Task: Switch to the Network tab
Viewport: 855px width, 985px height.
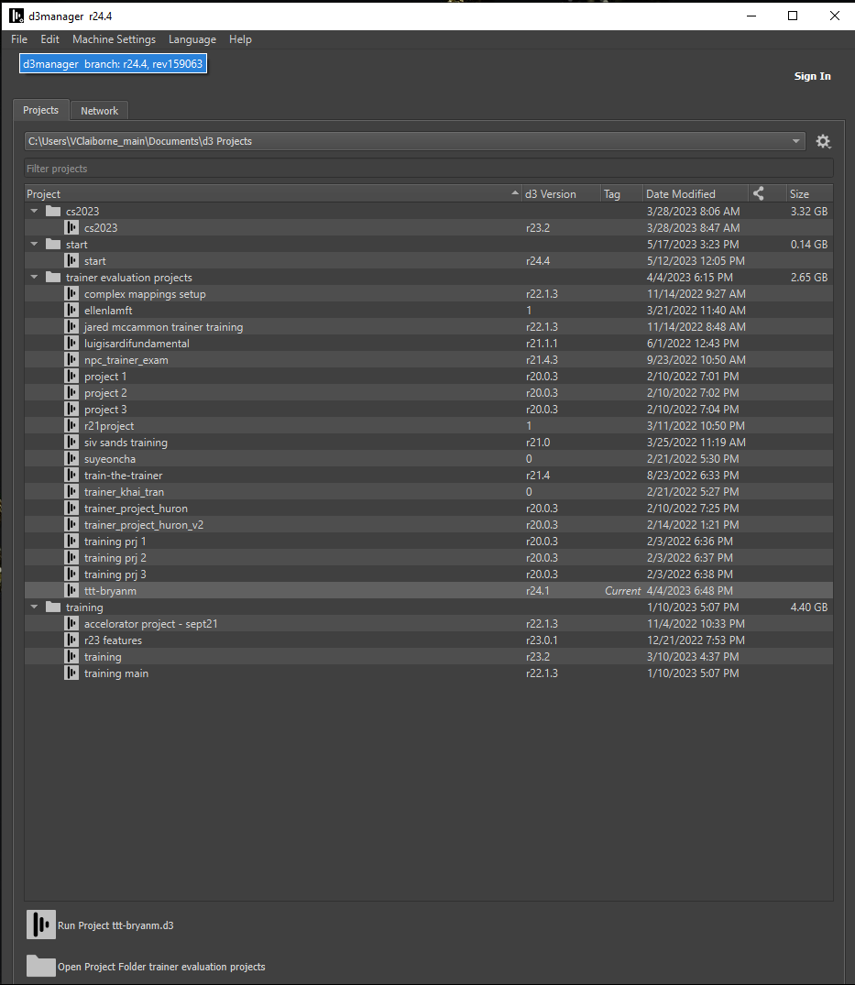Action: (99, 111)
